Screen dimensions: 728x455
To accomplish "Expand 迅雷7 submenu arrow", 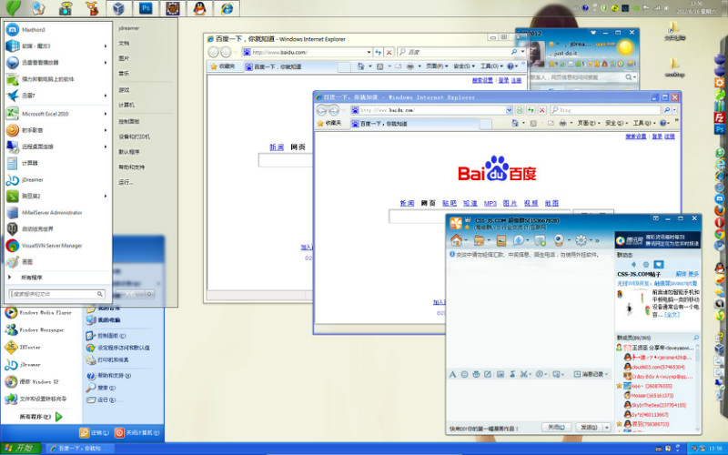I will click(x=106, y=96).
